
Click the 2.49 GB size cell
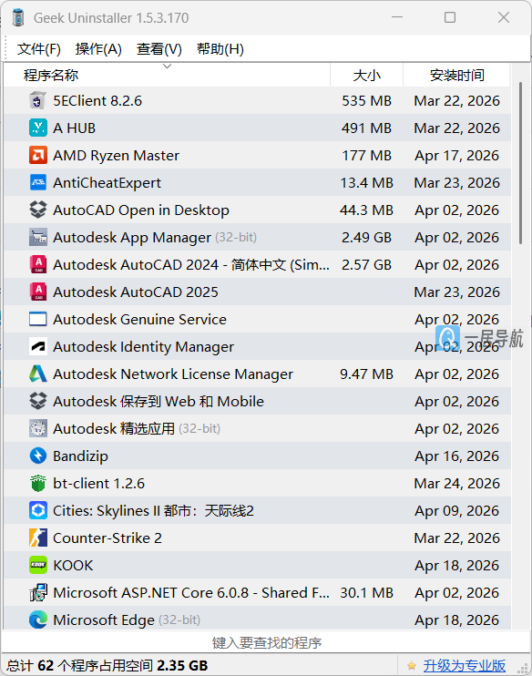(x=366, y=238)
